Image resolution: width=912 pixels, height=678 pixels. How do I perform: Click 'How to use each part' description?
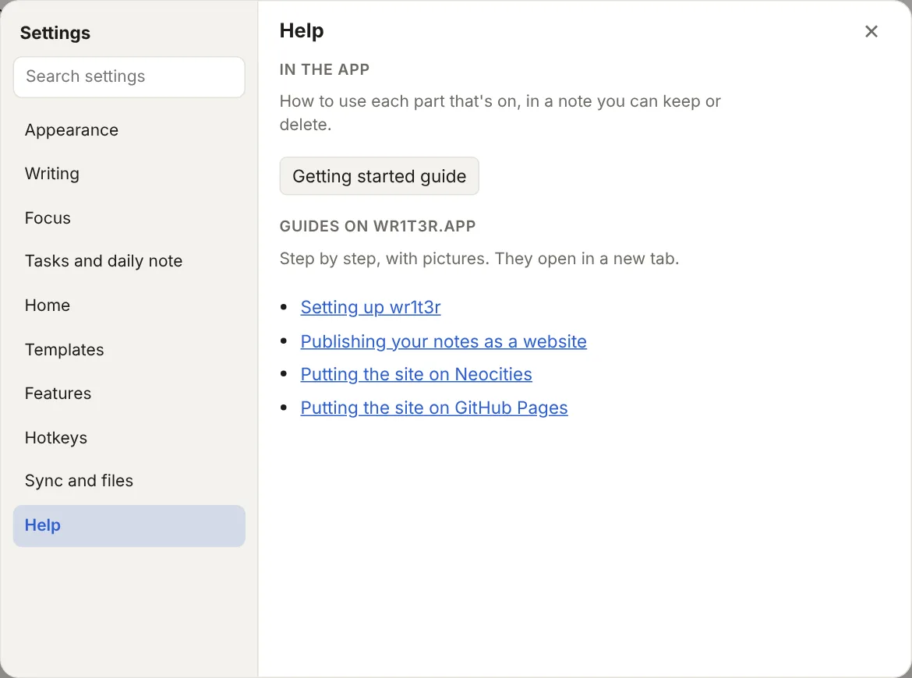500,113
